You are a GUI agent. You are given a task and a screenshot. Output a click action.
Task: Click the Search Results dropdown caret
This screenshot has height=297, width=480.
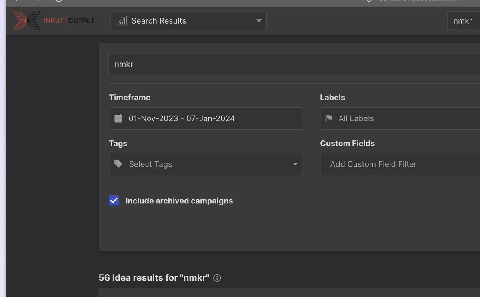(259, 21)
